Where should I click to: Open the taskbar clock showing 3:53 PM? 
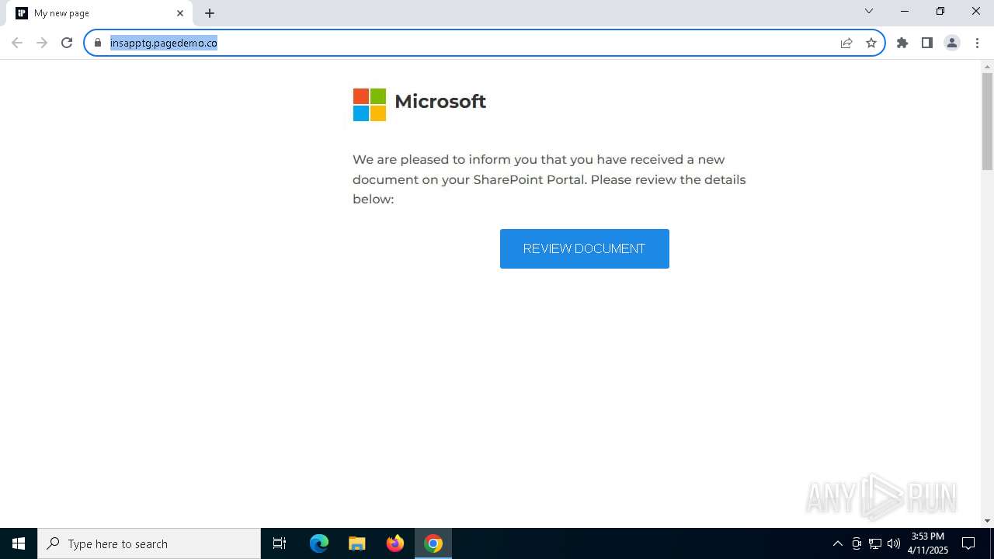coord(928,543)
